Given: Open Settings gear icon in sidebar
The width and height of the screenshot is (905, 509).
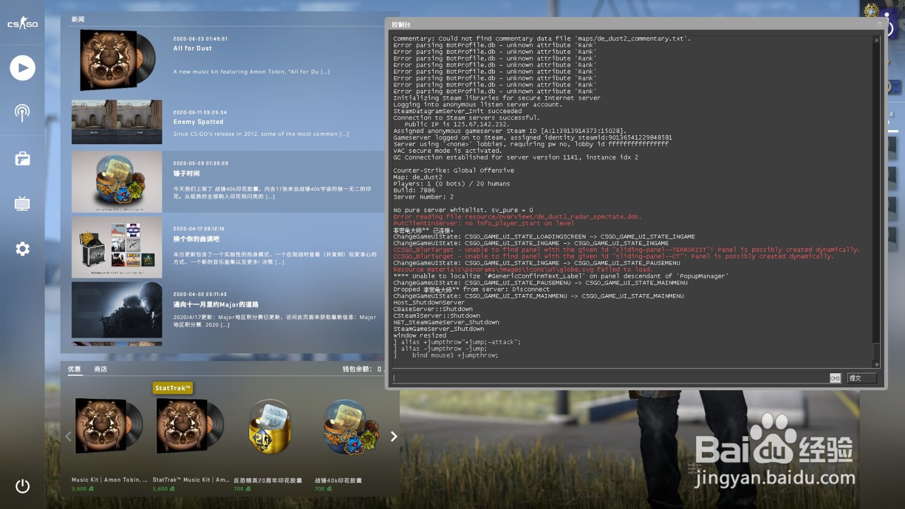Looking at the screenshot, I should click(x=23, y=249).
